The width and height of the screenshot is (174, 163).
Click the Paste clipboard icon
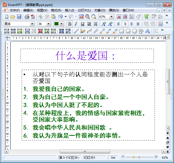(53, 17)
